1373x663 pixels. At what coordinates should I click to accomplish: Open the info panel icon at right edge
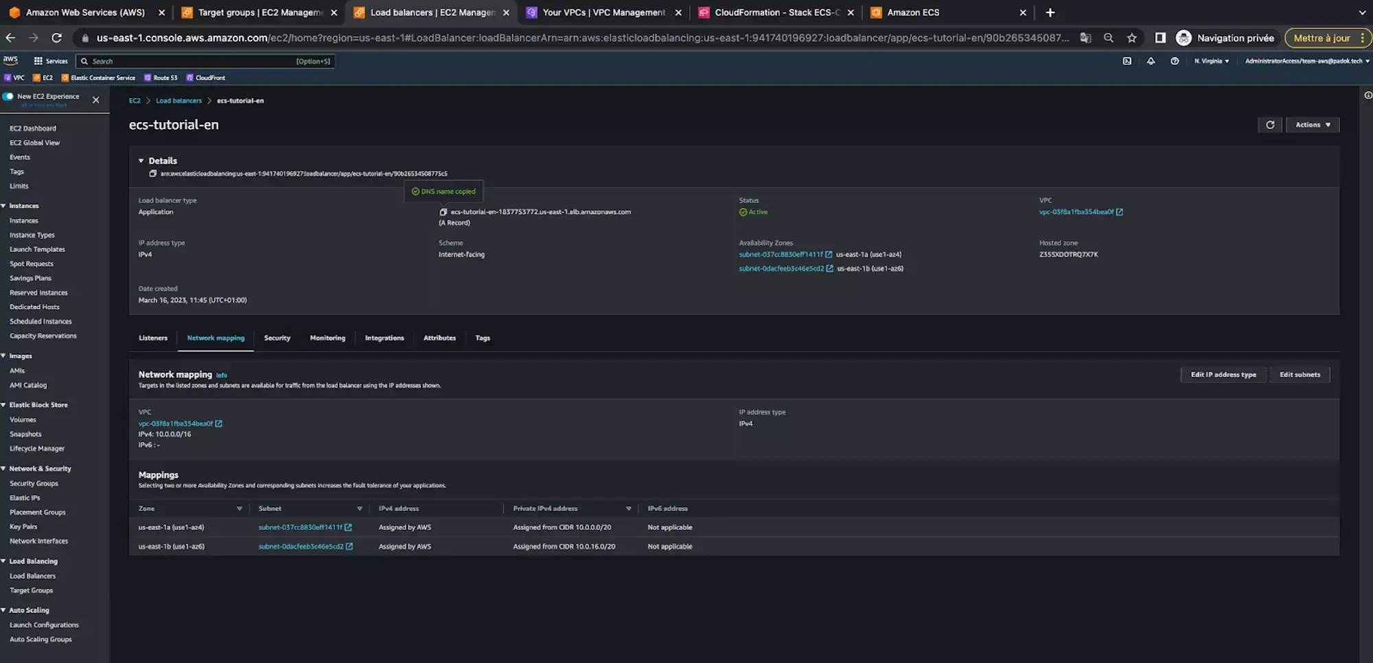tap(1368, 95)
